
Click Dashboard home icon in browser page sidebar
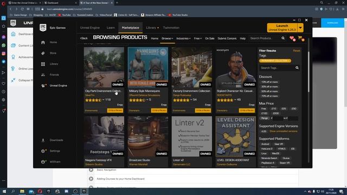(x=13, y=34)
